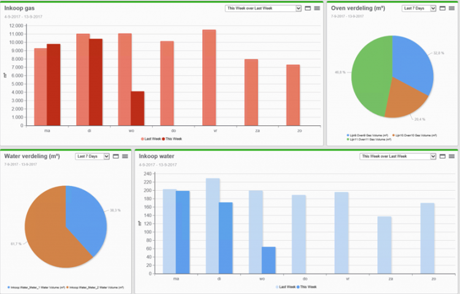Maximize the Oven verdeling widget window
460x294 pixels.
point(442,8)
